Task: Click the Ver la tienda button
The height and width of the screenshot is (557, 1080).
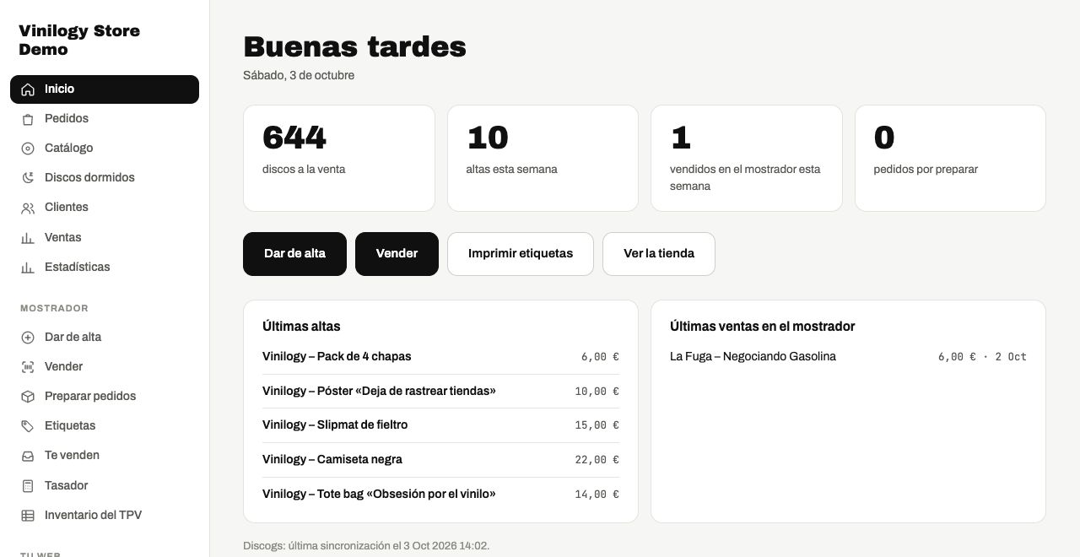Action: coord(659,254)
